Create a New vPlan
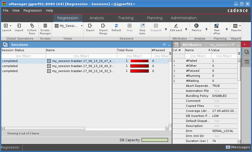The height and width of the screenshot is (152, 252). (217, 29)
